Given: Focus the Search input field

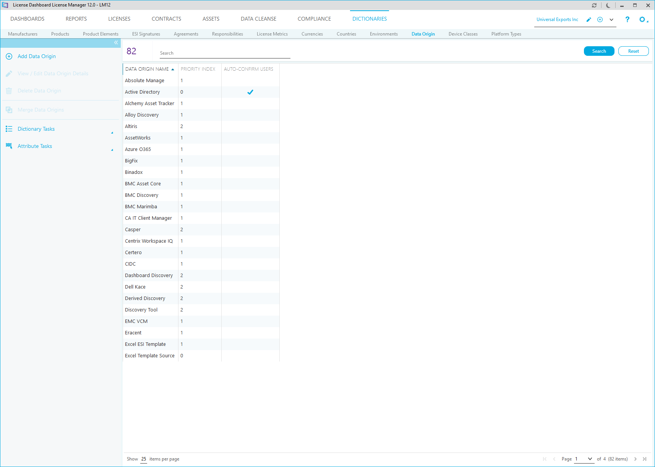Looking at the screenshot, I should pyautogui.click(x=225, y=53).
